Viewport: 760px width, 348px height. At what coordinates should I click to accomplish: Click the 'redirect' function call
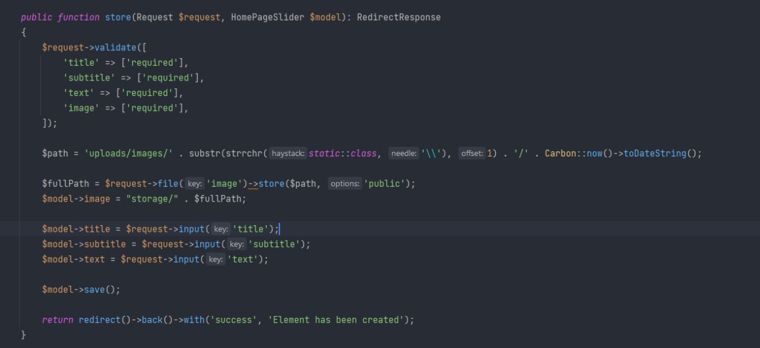[x=100, y=320]
